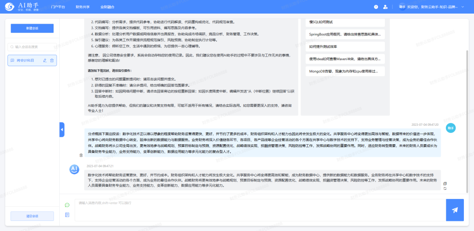Open the 业财融合 menu

[108, 7]
